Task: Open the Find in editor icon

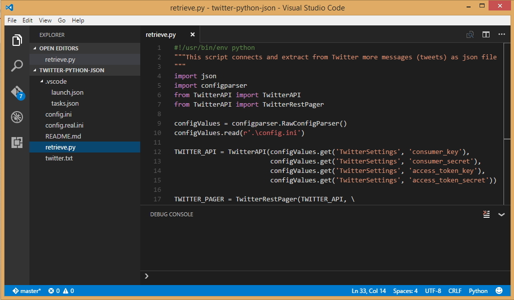Action: point(470,34)
